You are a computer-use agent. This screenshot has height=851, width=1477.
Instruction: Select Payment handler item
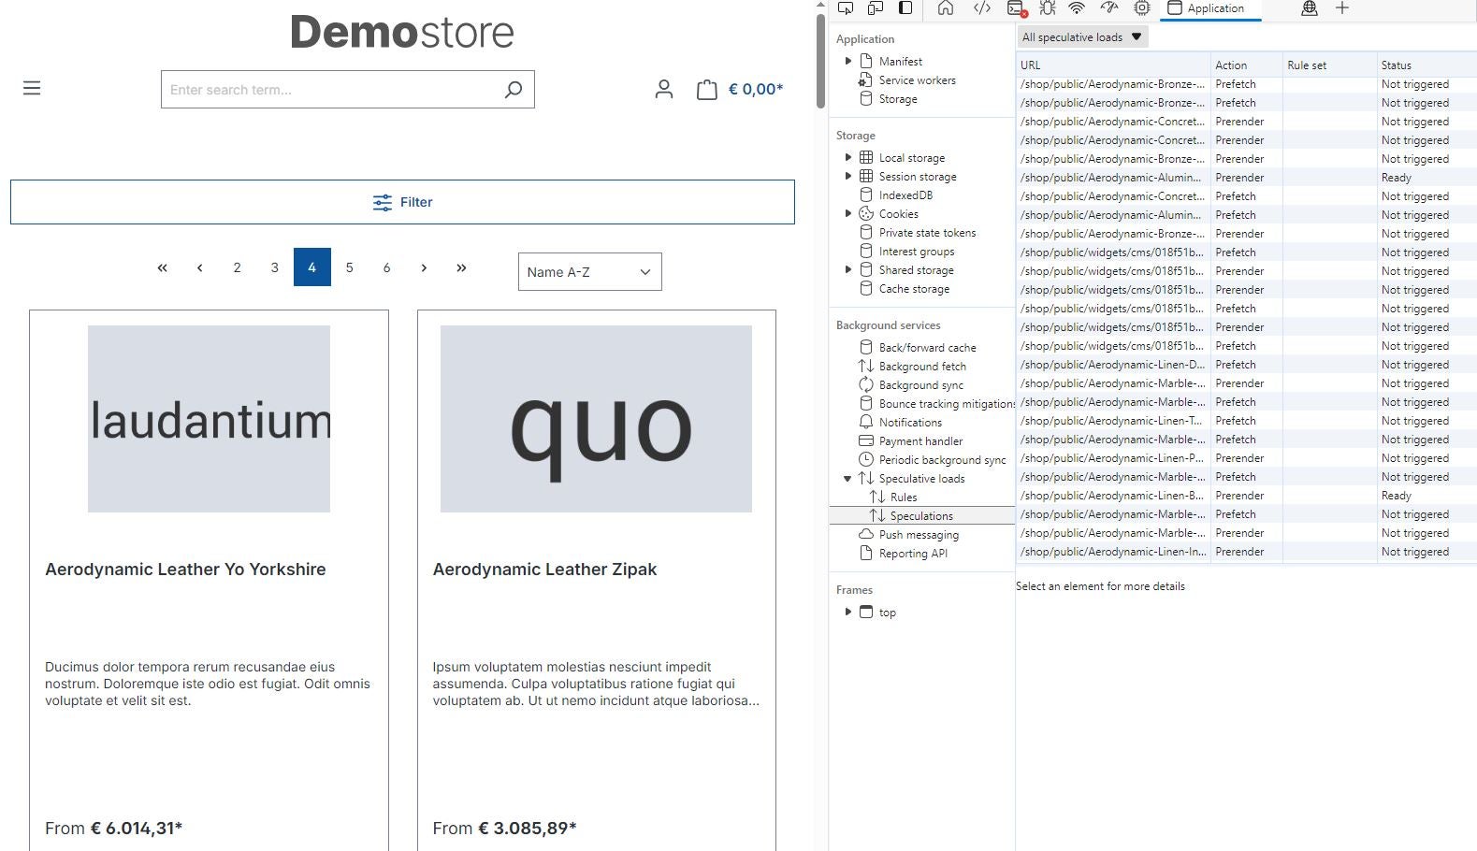tap(920, 441)
